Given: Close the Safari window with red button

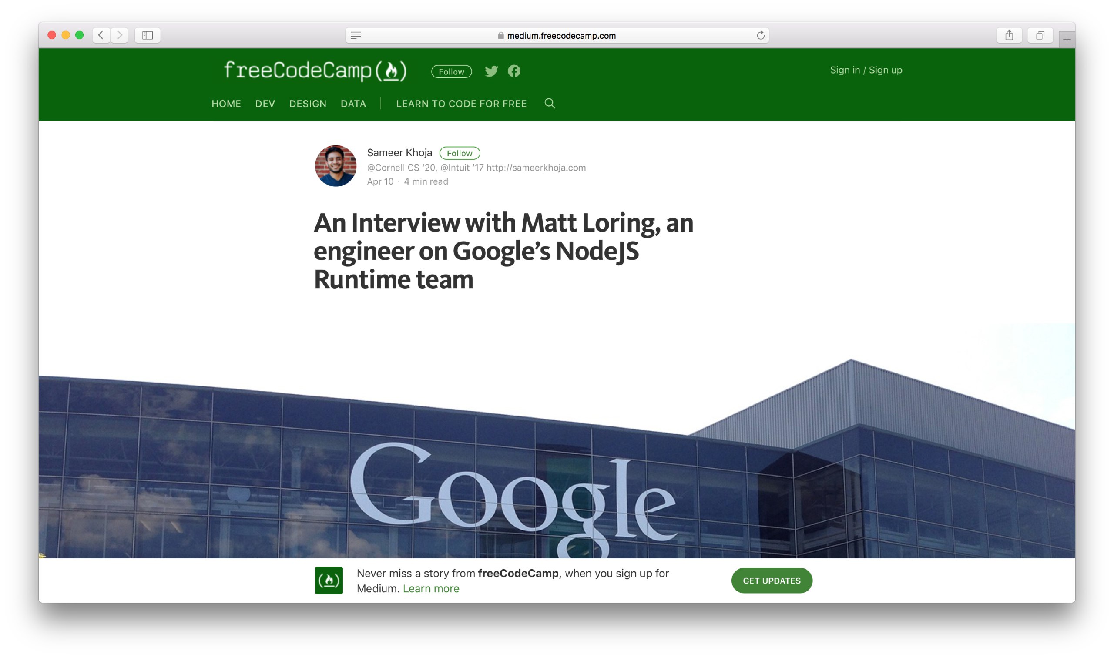Looking at the screenshot, I should (x=52, y=35).
